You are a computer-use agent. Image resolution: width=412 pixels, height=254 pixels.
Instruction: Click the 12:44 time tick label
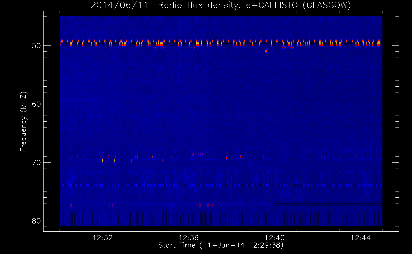coord(361,238)
